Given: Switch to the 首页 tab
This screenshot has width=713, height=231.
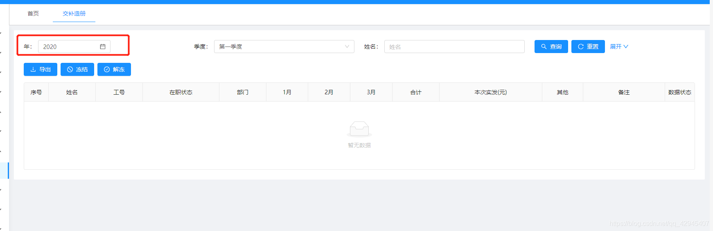Looking at the screenshot, I should click(x=33, y=13).
